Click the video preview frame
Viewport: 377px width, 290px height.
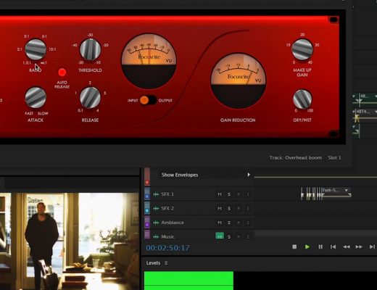70,241
